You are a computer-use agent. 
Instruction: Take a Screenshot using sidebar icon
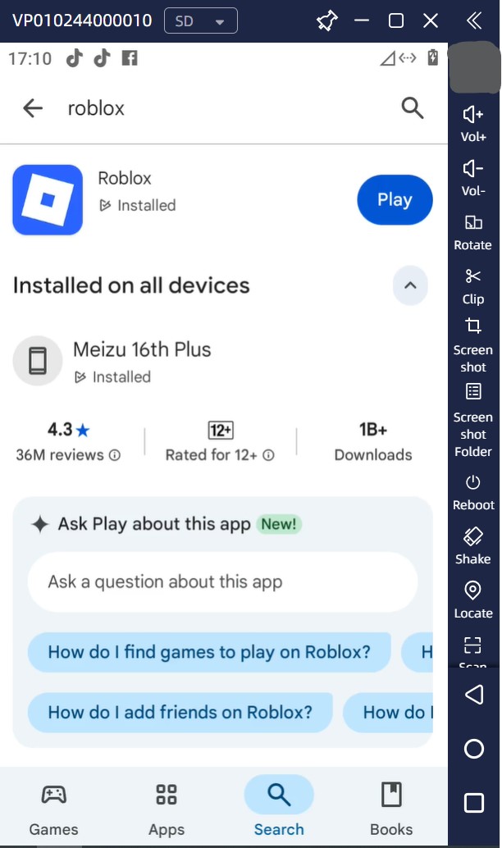tap(472, 326)
